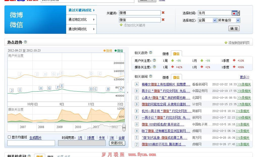Open the 心真大!微信“摇”来的帅哥 news headline
This screenshot has width=257, height=157.
pos(166,98)
